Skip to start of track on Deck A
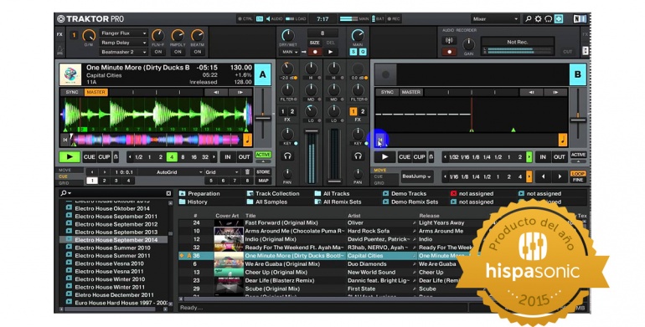 point(65,141)
